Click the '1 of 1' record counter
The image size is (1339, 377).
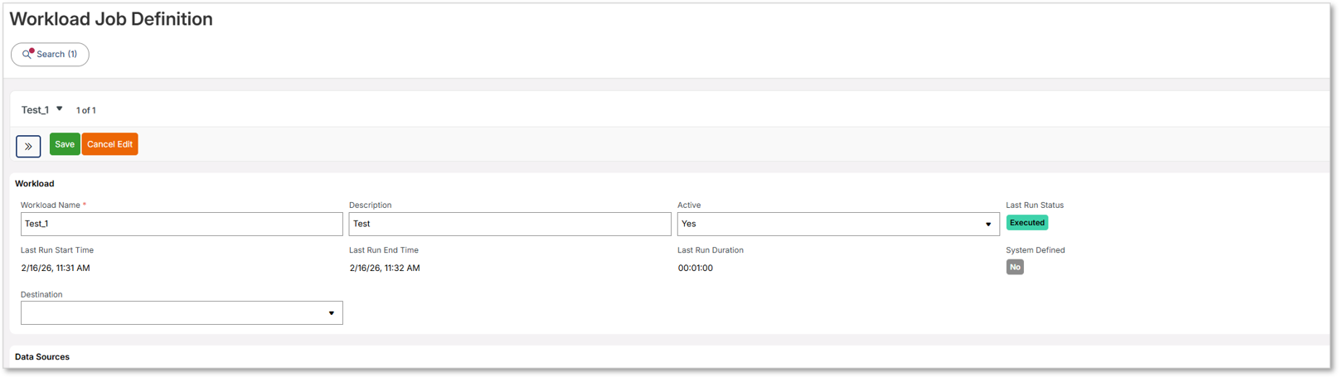(x=86, y=110)
